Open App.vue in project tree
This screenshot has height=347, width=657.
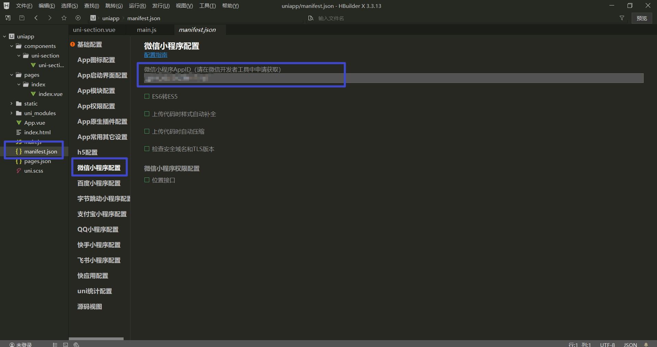pos(35,123)
